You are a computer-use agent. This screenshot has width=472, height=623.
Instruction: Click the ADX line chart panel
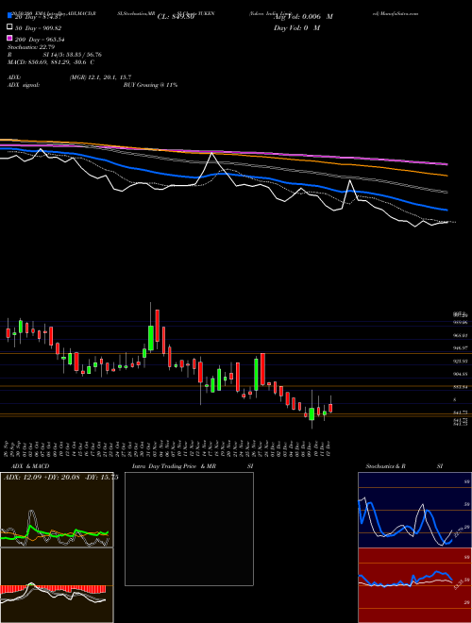coord(57,510)
